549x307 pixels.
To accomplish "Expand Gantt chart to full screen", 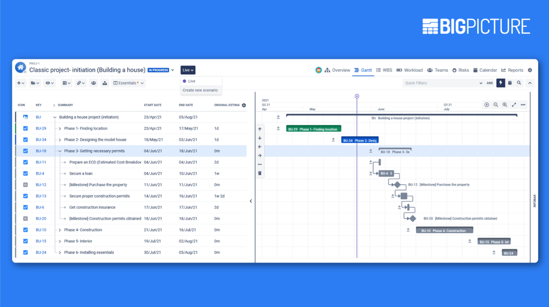I will [x=514, y=105].
